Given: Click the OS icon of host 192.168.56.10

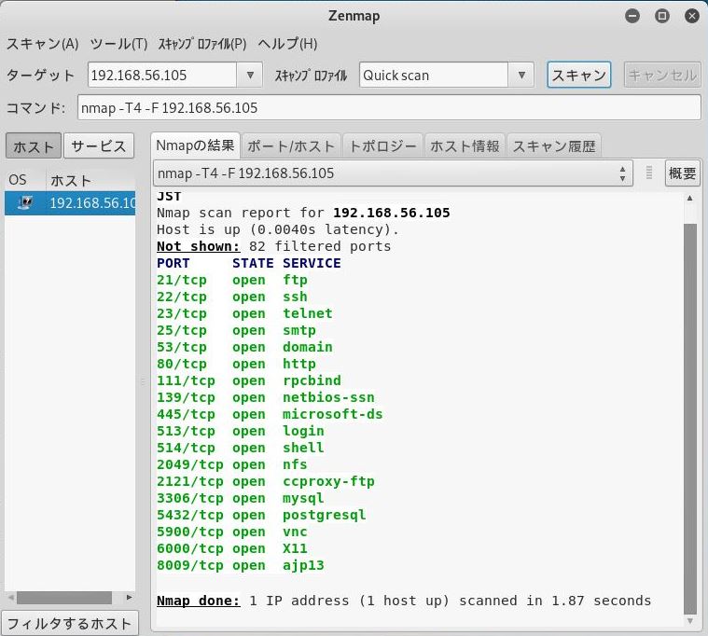Looking at the screenshot, I should (x=25, y=202).
